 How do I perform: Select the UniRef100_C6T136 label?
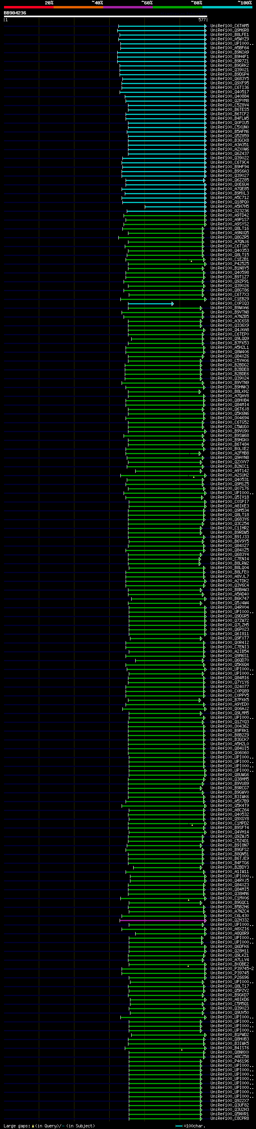[x=230, y=88]
